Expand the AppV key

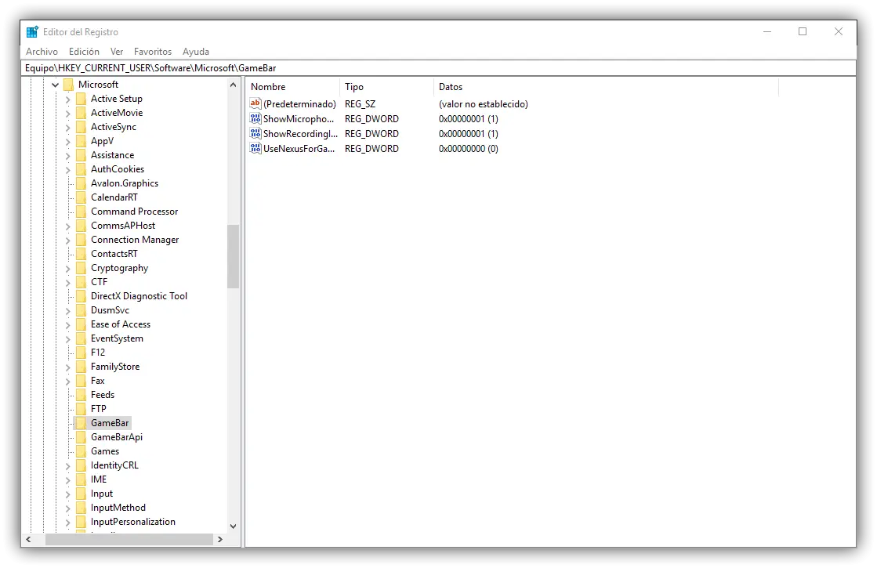tap(67, 142)
